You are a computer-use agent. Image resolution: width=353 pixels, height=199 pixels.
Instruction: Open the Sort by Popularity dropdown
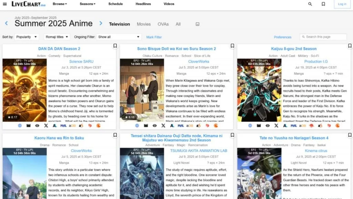click(x=26, y=37)
